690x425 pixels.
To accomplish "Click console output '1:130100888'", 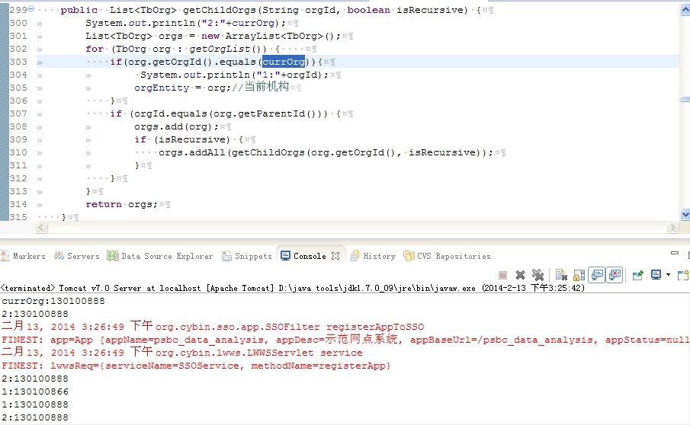I will pyautogui.click(x=35, y=404).
